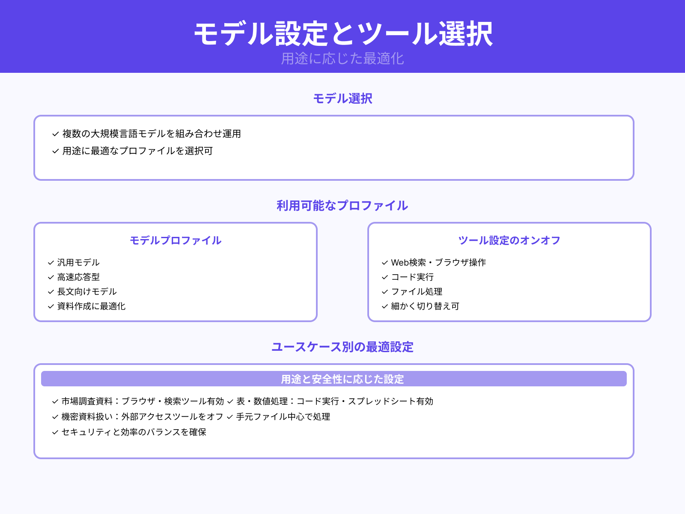Check the 複数の大規模言語モデルを組み合わせ運用 item
Viewport: 685px width, 514px height.
[x=151, y=134]
